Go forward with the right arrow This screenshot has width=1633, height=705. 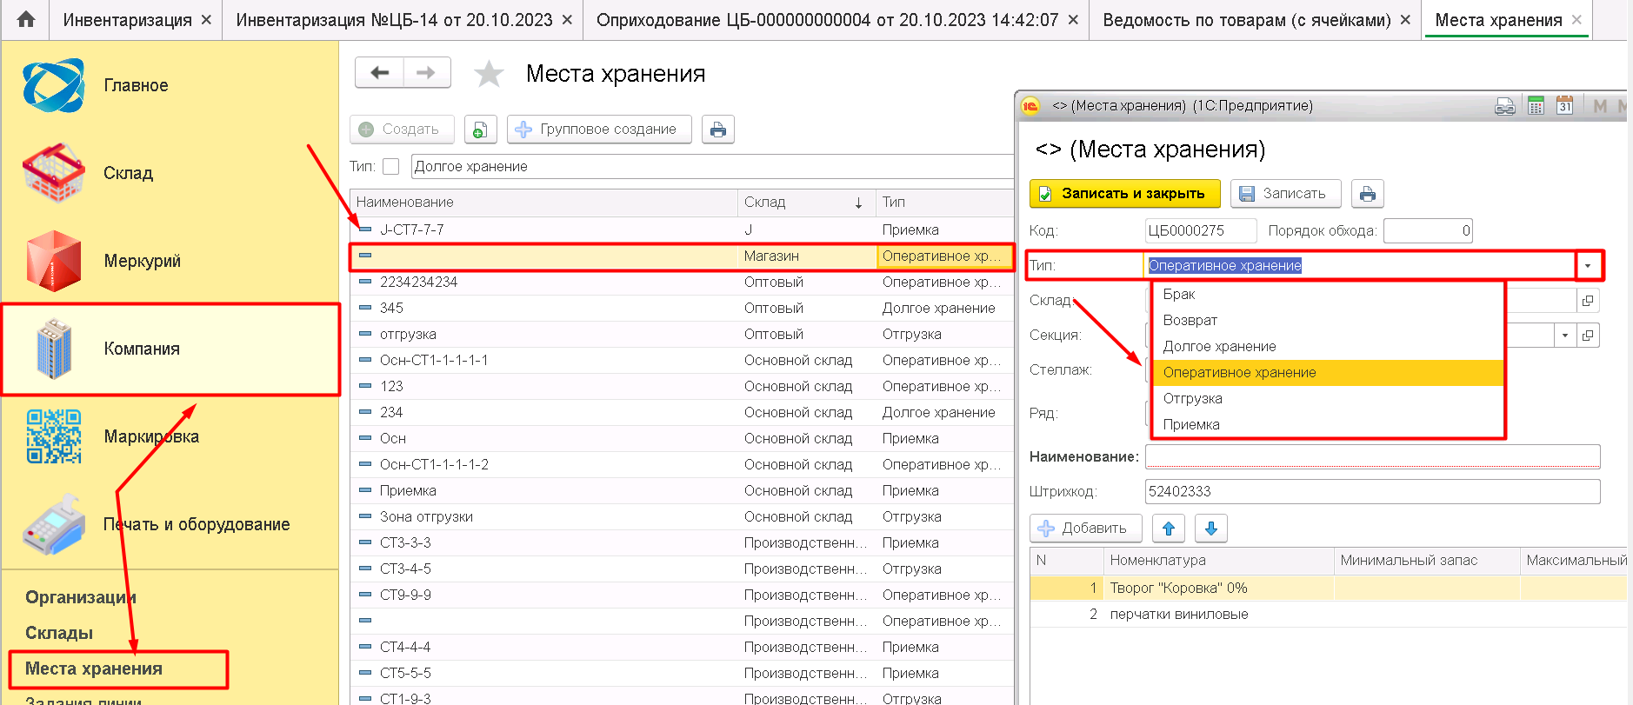pyautogui.click(x=426, y=73)
